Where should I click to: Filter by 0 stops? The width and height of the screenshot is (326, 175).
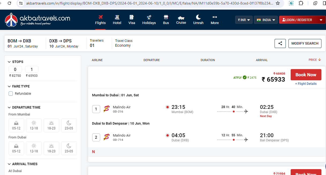pyautogui.click(x=15, y=69)
